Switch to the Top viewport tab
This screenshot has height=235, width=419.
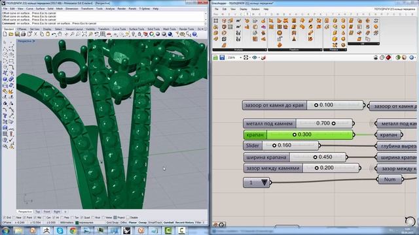tap(38, 211)
